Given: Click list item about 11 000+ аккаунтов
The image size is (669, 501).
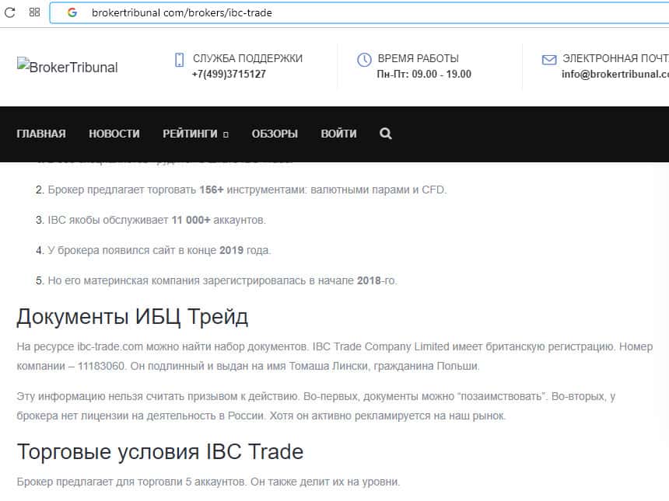Looking at the screenshot, I should (151, 220).
